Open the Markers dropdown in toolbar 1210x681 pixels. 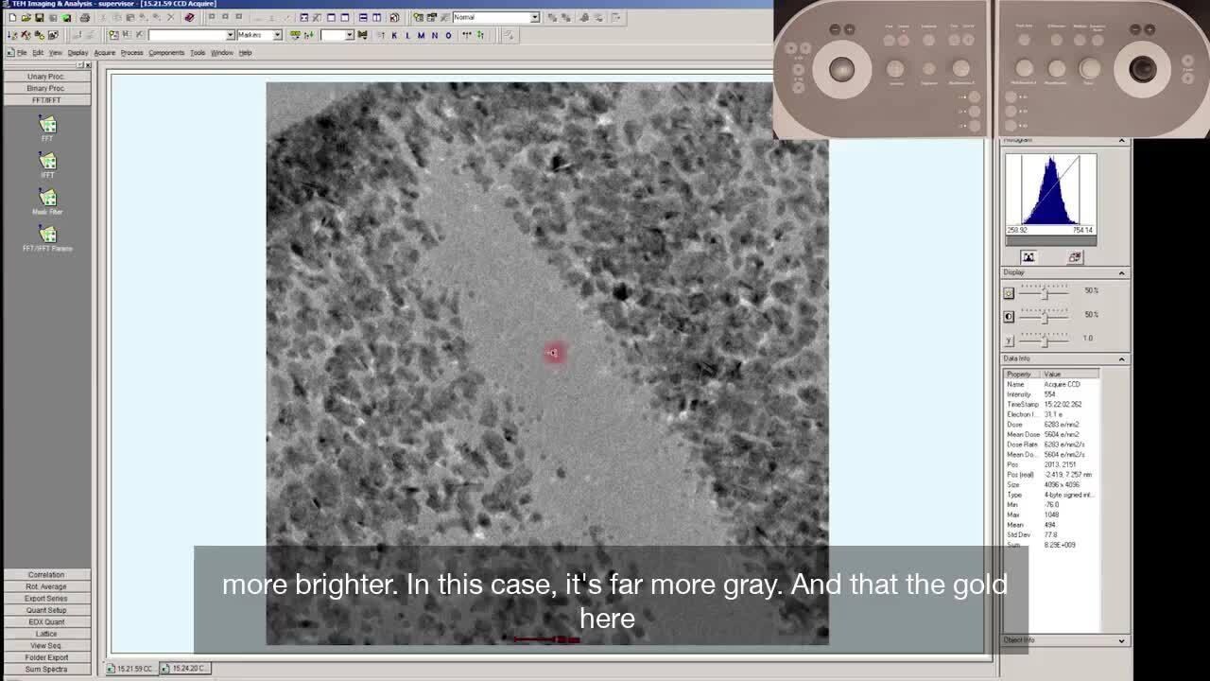(277, 35)
